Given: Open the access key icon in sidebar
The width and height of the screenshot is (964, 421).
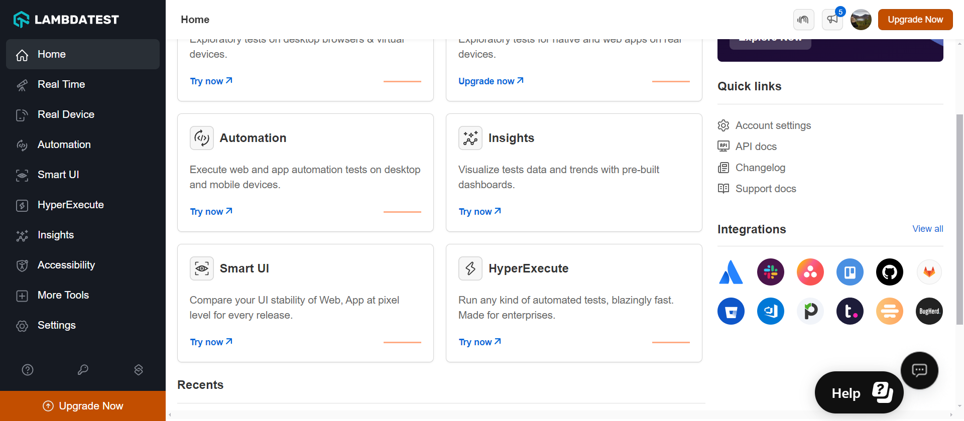Looking at the screenshot, I should pyautogui.click(x=83, y=370).
